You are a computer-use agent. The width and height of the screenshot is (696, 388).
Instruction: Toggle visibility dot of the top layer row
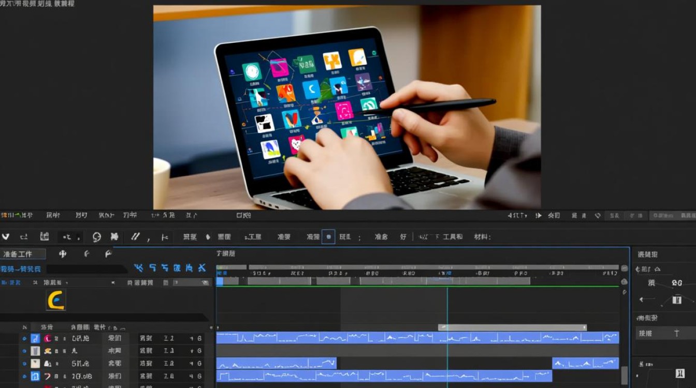pyautogui.click(x=24, y=338)
